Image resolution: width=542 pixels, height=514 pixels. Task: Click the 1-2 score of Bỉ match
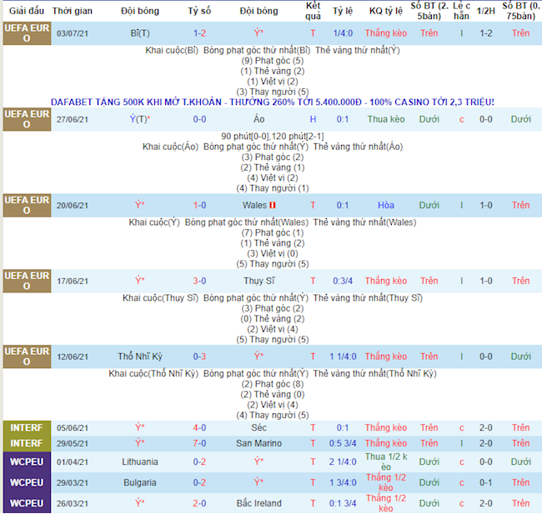(x=199, y=33)
